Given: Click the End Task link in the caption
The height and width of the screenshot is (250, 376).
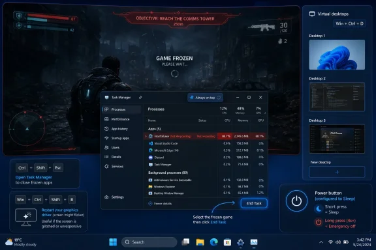Looking at the screenshot, I should [x=218, y=222].
